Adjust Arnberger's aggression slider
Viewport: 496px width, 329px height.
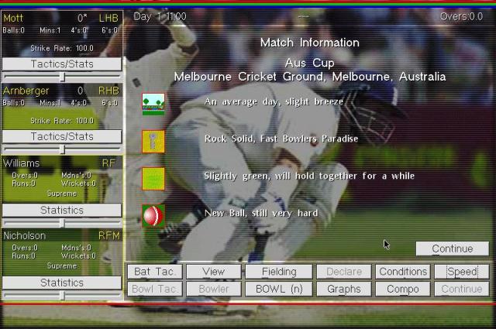62,149
